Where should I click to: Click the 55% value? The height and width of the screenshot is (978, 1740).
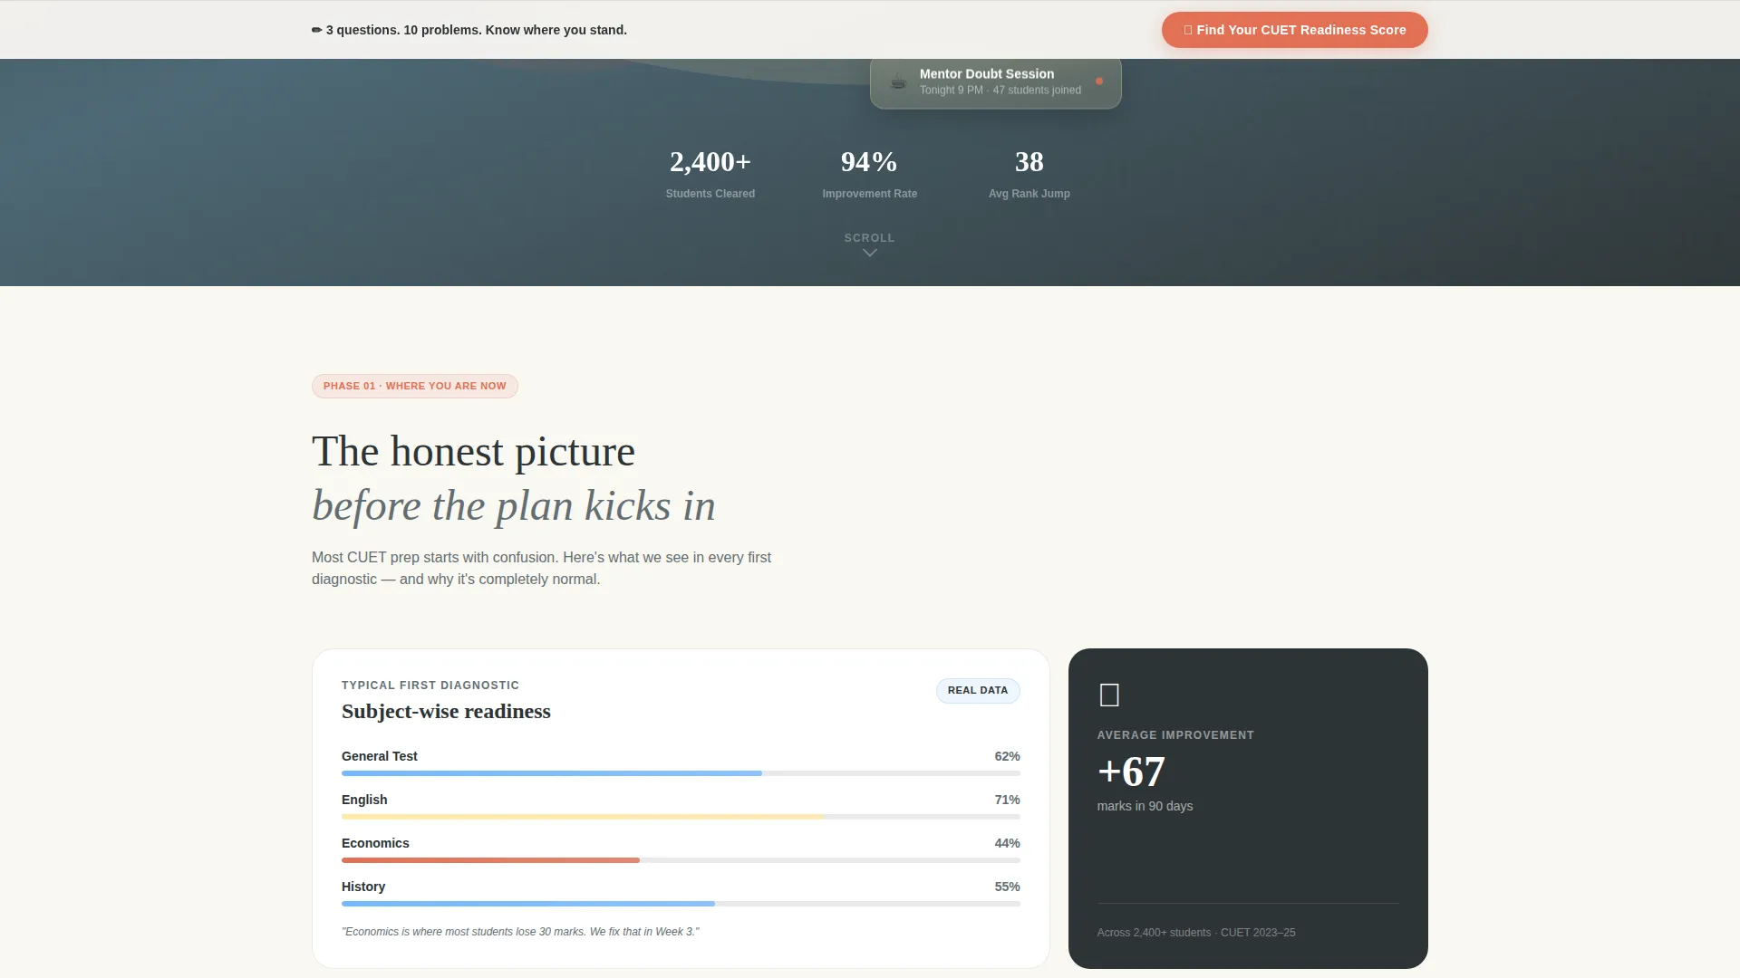[x=1007, y=887]
